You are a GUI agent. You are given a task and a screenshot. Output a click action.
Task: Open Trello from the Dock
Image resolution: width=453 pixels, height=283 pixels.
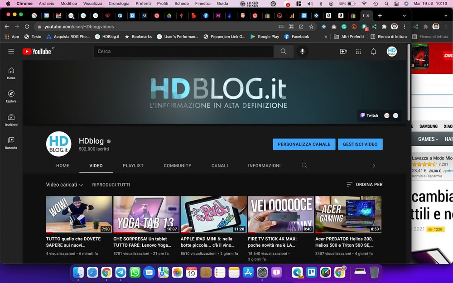pos(312,272)
